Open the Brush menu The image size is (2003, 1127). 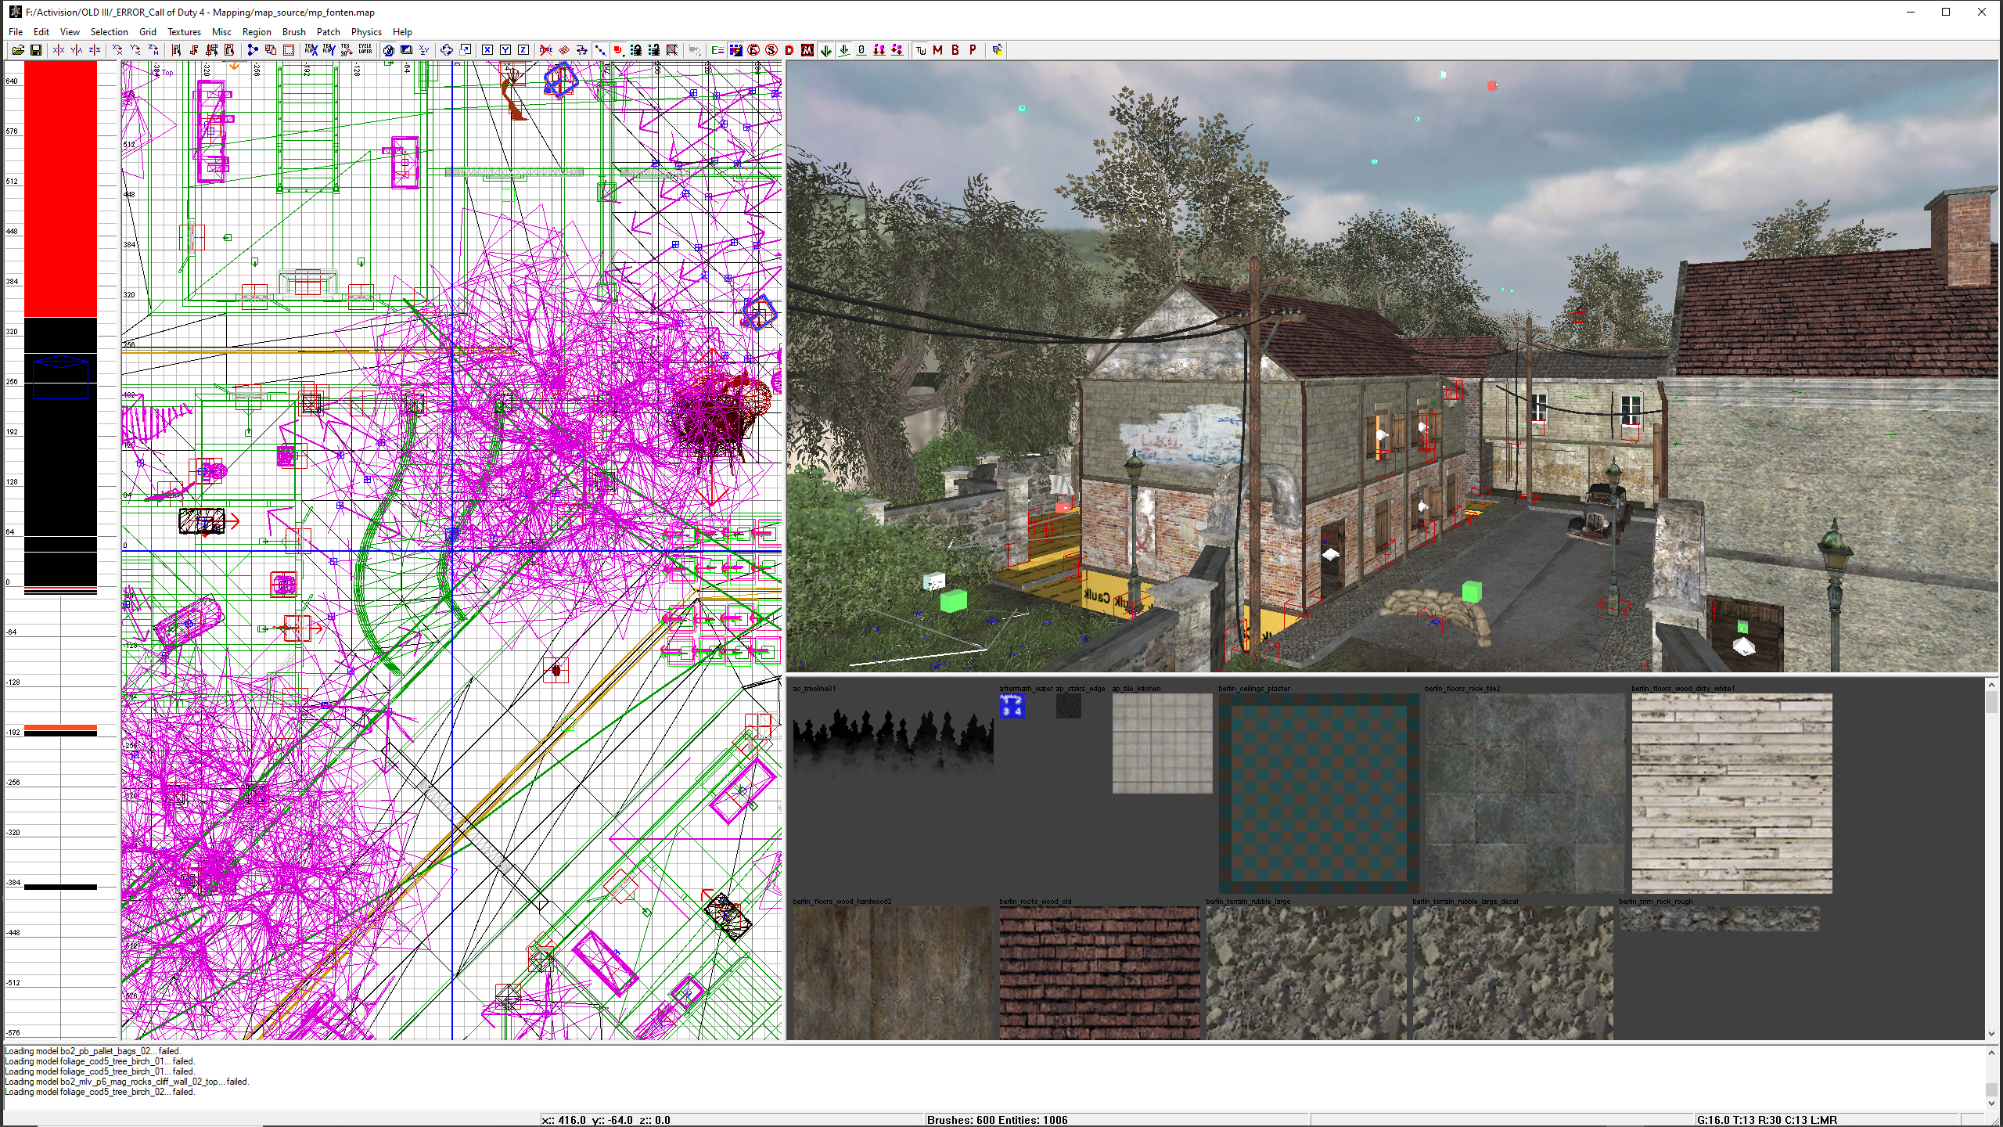tap(294, 32)
